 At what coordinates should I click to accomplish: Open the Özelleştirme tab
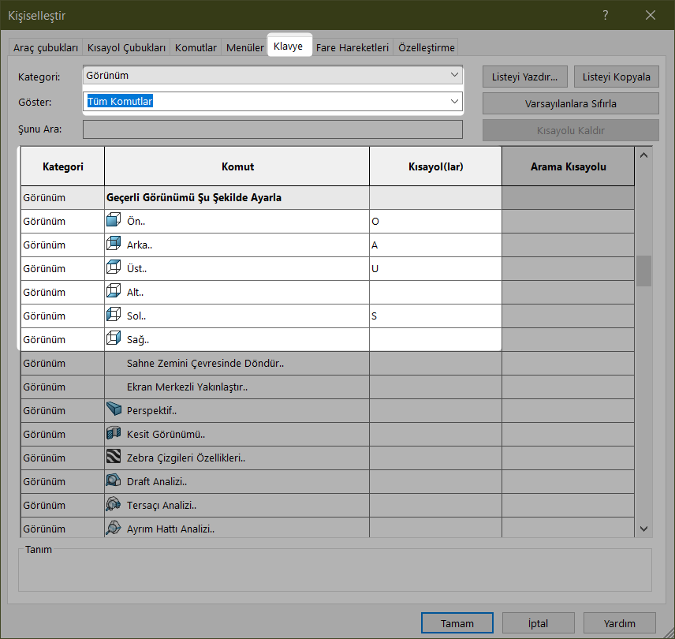pos(426,47)
